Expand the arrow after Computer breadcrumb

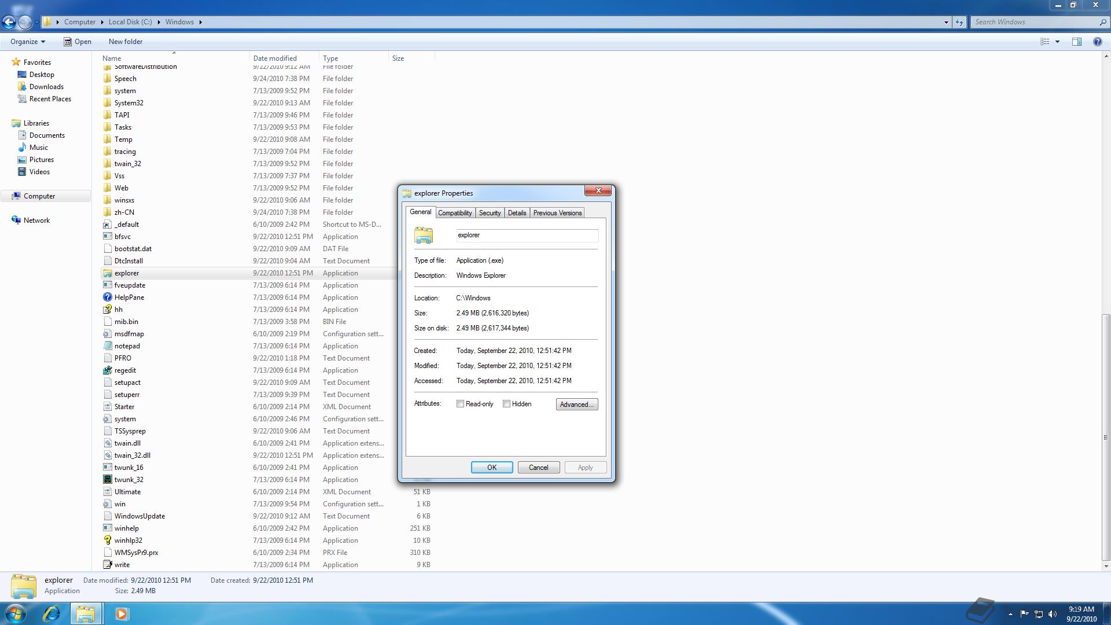(102, 22)
